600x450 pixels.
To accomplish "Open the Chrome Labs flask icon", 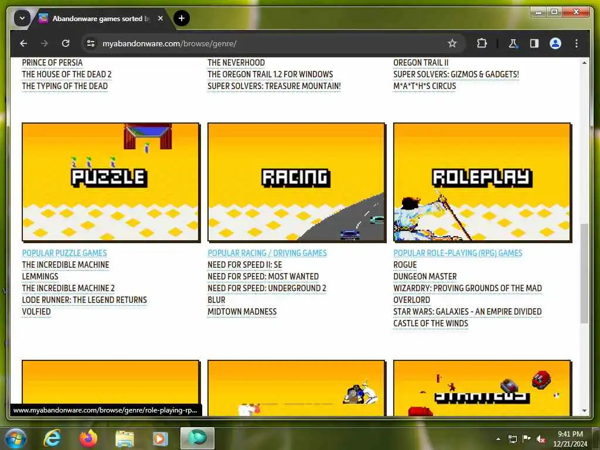I will 513,43.
